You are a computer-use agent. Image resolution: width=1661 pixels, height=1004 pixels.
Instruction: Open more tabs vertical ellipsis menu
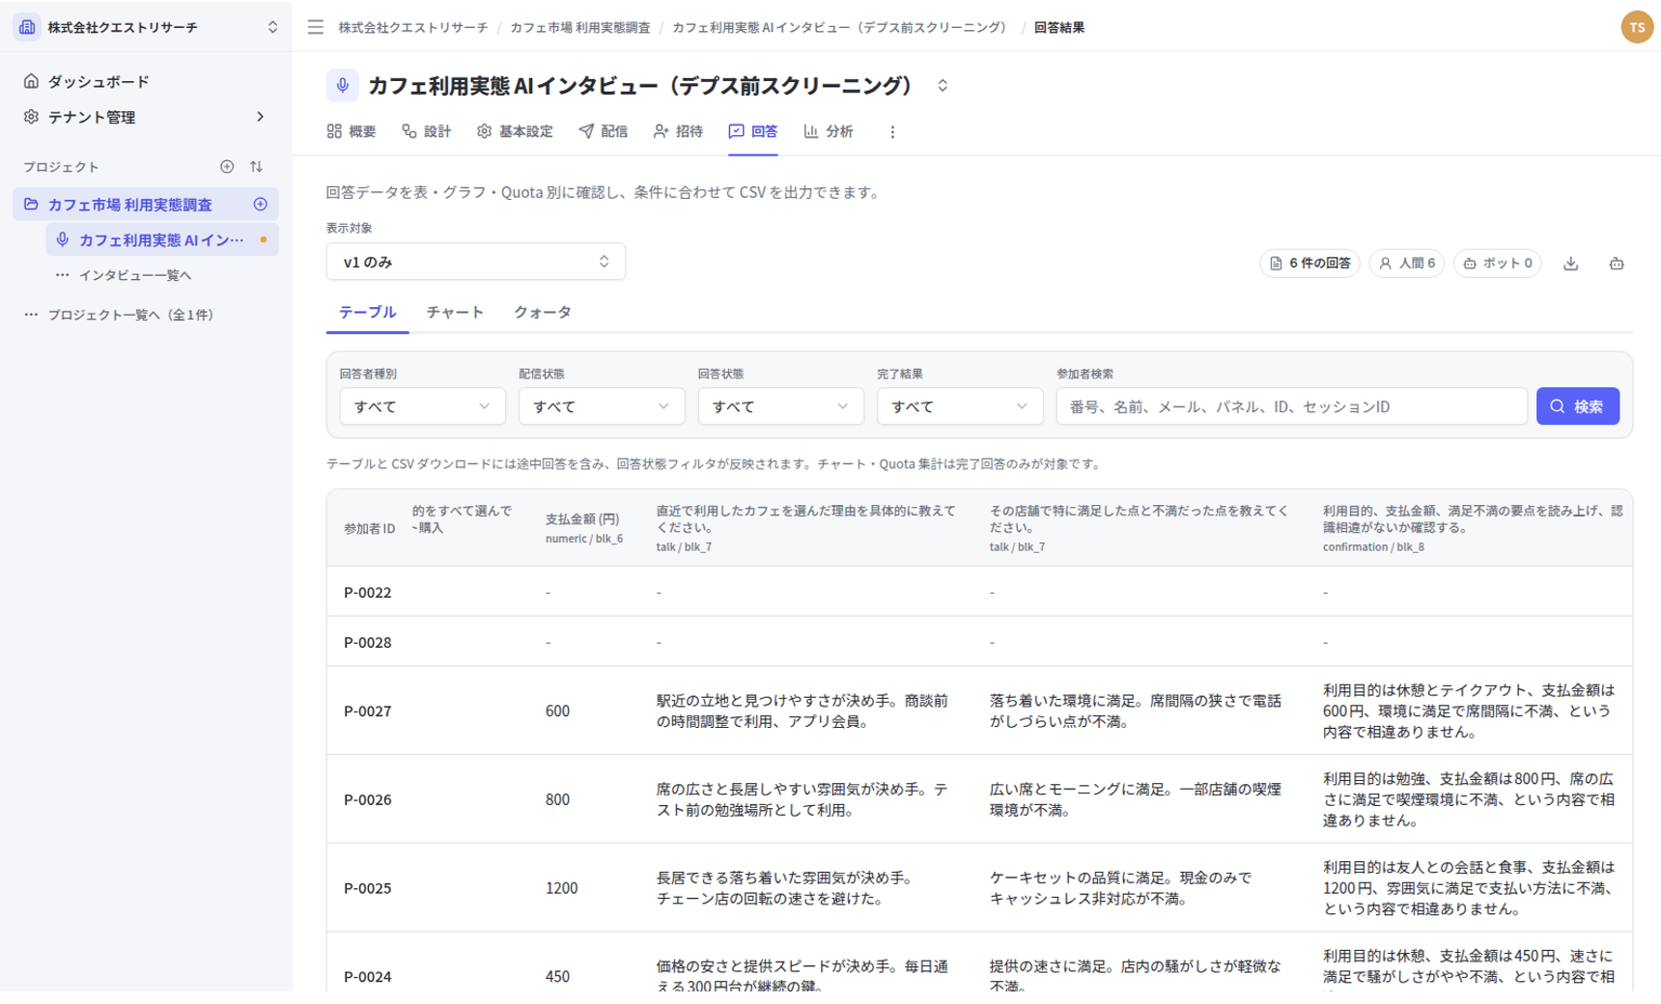pyautogui.click(x=892, y=131)
